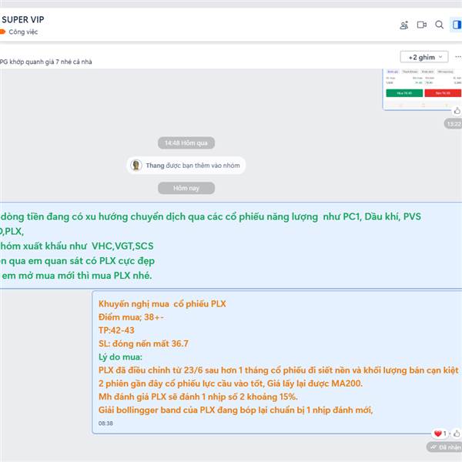Click the heart reaction count on PLX message
Image resolution: width=462 pixels, height=462 pixels.
coord(440,433)
